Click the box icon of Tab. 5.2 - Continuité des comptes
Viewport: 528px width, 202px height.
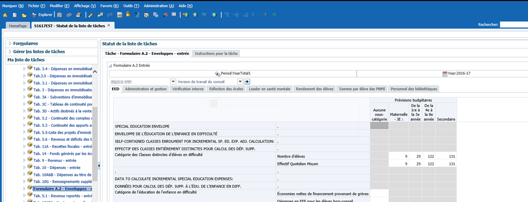coord(30,117)
